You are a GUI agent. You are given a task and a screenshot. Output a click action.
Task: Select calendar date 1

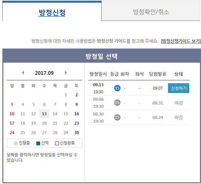(66, 95)
